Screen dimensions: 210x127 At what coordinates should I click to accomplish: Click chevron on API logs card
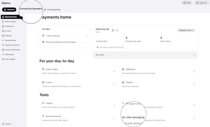pyautogui.click(x=194, y=105)
